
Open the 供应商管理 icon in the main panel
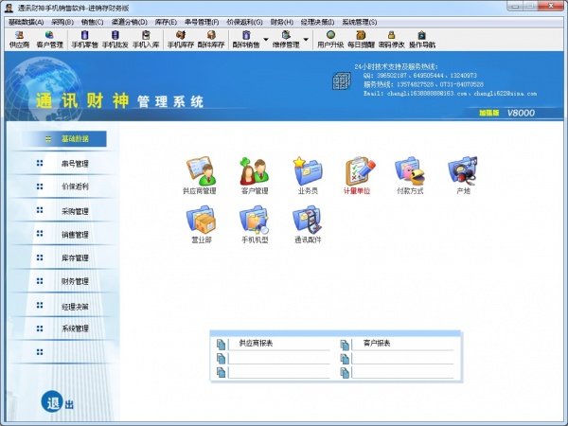coord(200,176)
